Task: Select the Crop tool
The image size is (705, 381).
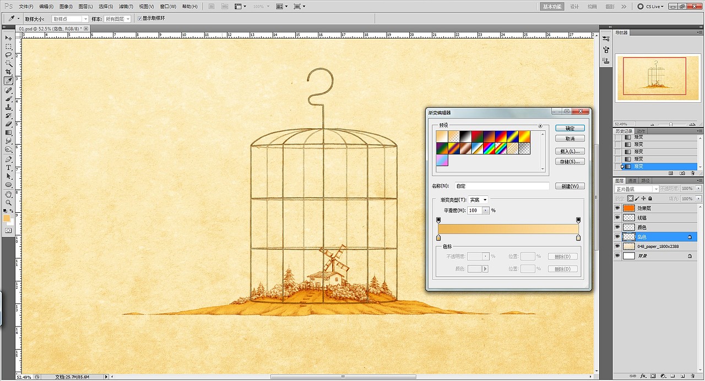Action: (x=8, y=71)
